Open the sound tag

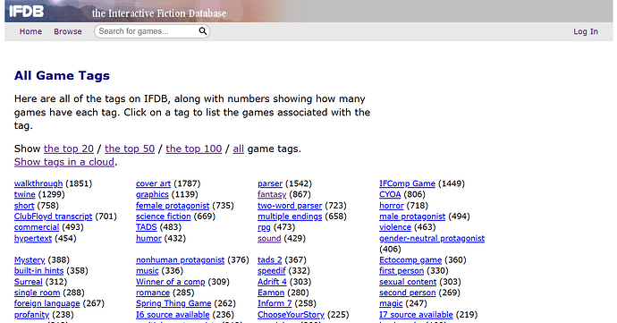pos(269,238)
